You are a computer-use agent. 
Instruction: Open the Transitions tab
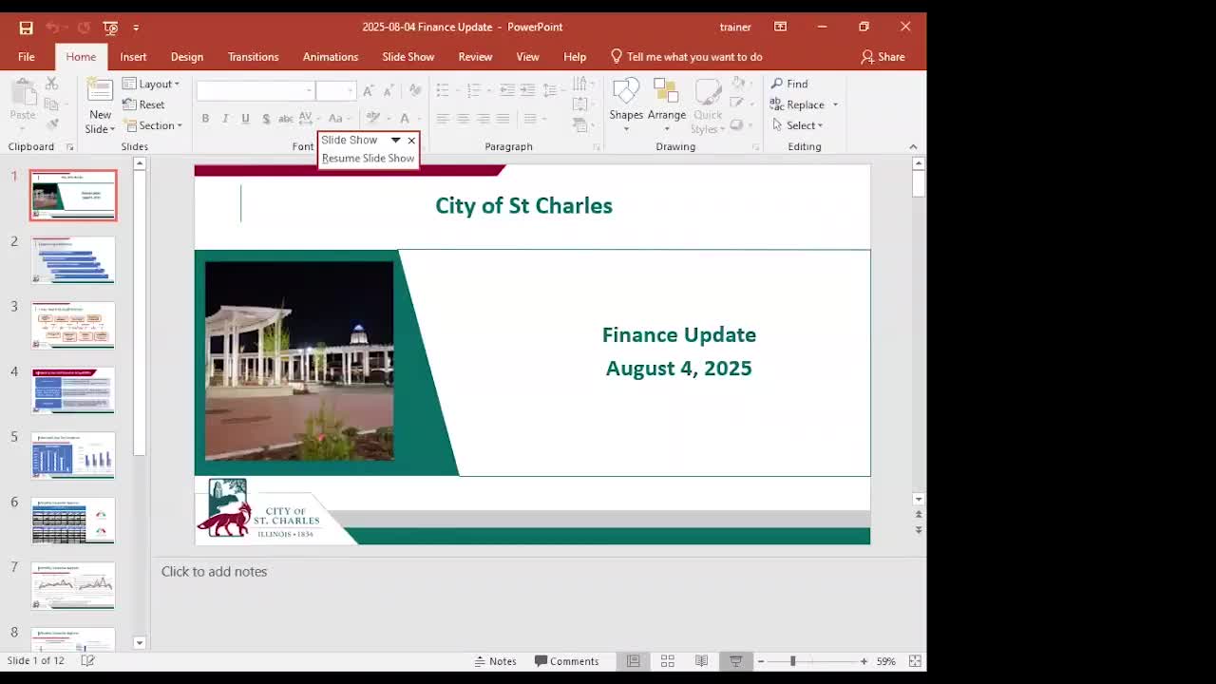click(x=253, y=57)
